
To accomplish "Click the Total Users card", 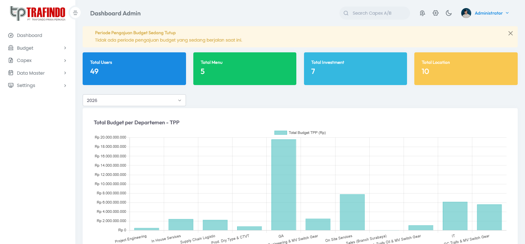I will point(134,69).
